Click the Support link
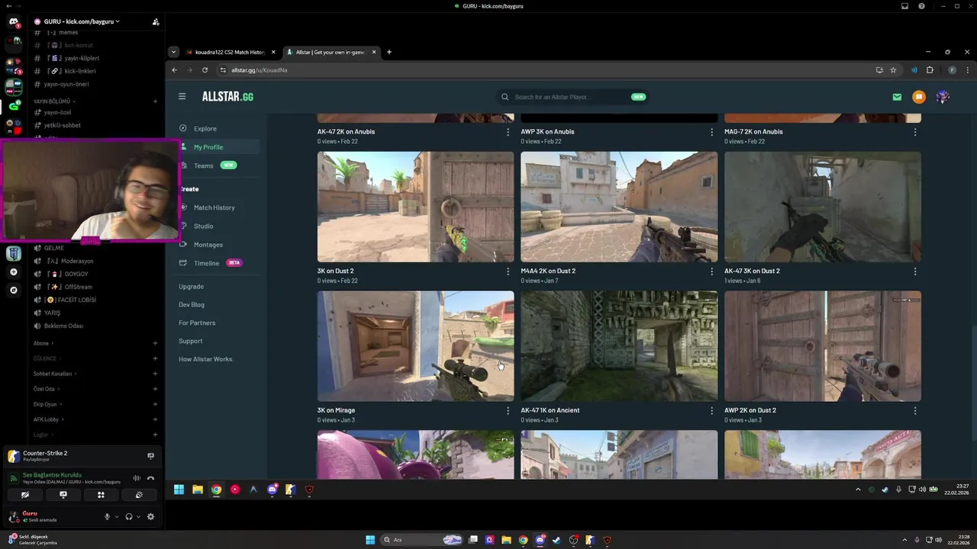The width and height of the screenshot is (977, 549). (190, 341)
